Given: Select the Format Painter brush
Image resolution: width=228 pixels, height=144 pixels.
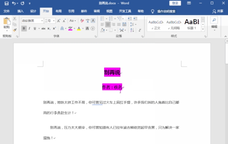Looking at the screenshot, I should [x=15, y=30].
